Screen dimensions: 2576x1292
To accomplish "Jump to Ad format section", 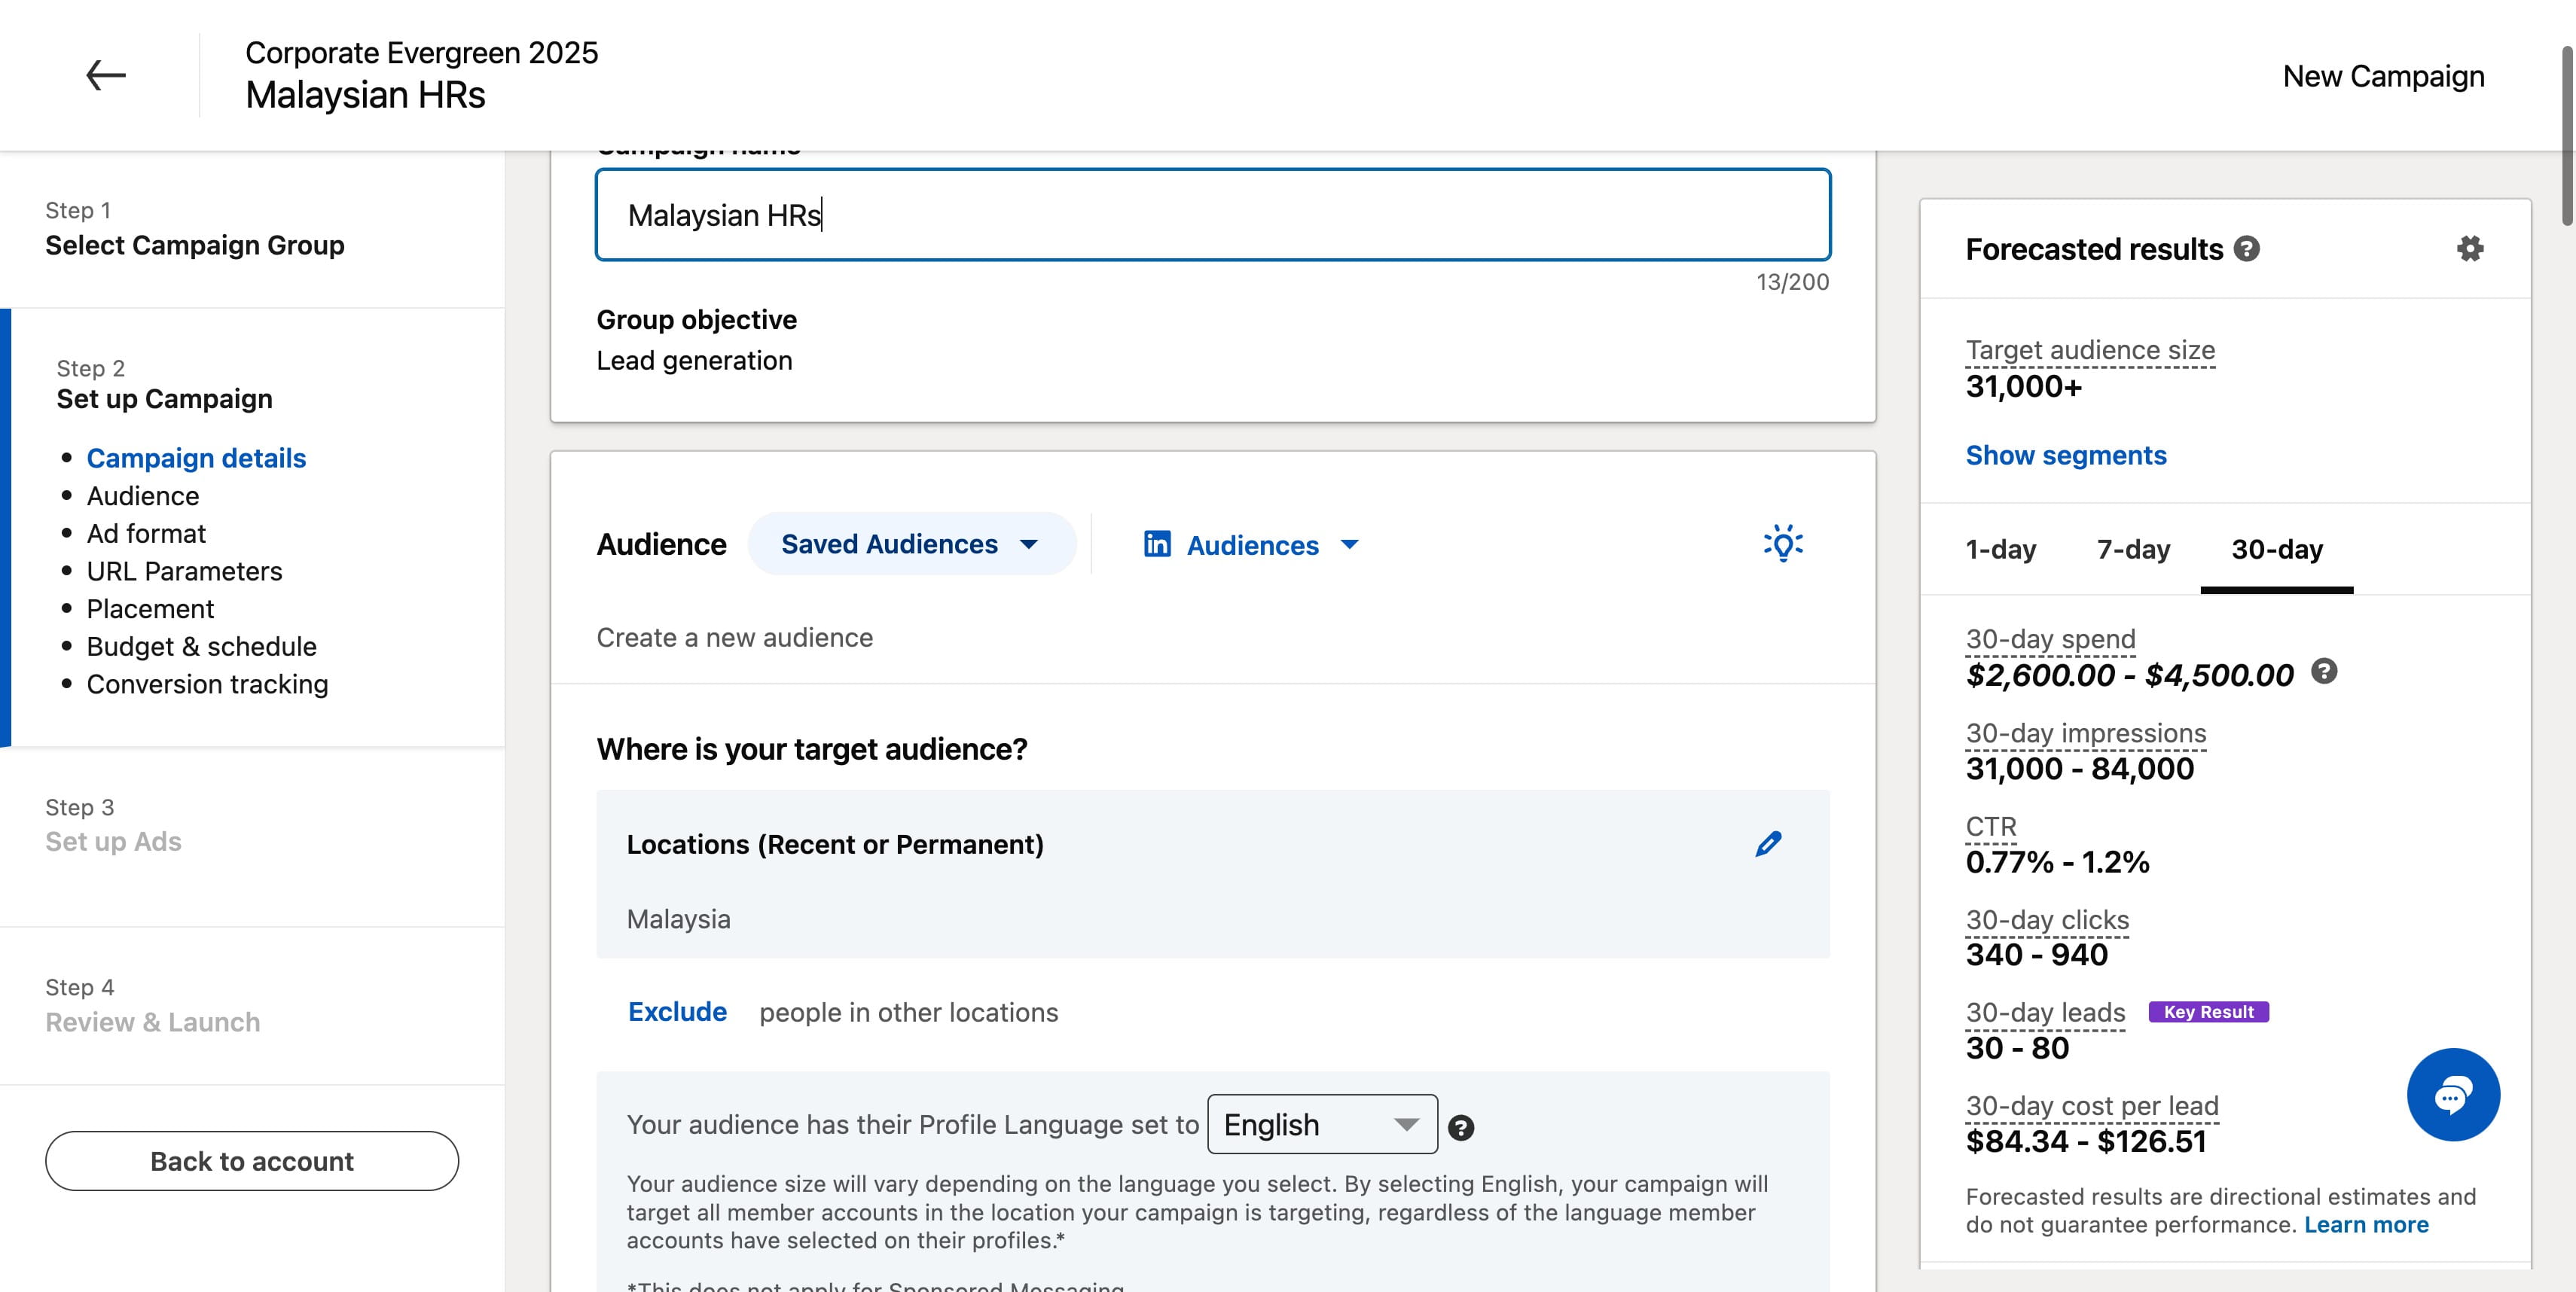I will (x=146, y=534).
